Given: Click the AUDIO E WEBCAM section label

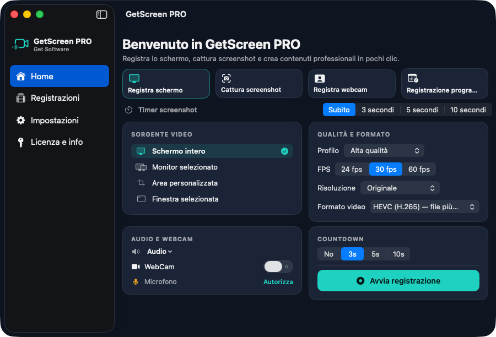Looking at the screenshot, I should click(162, 239).
